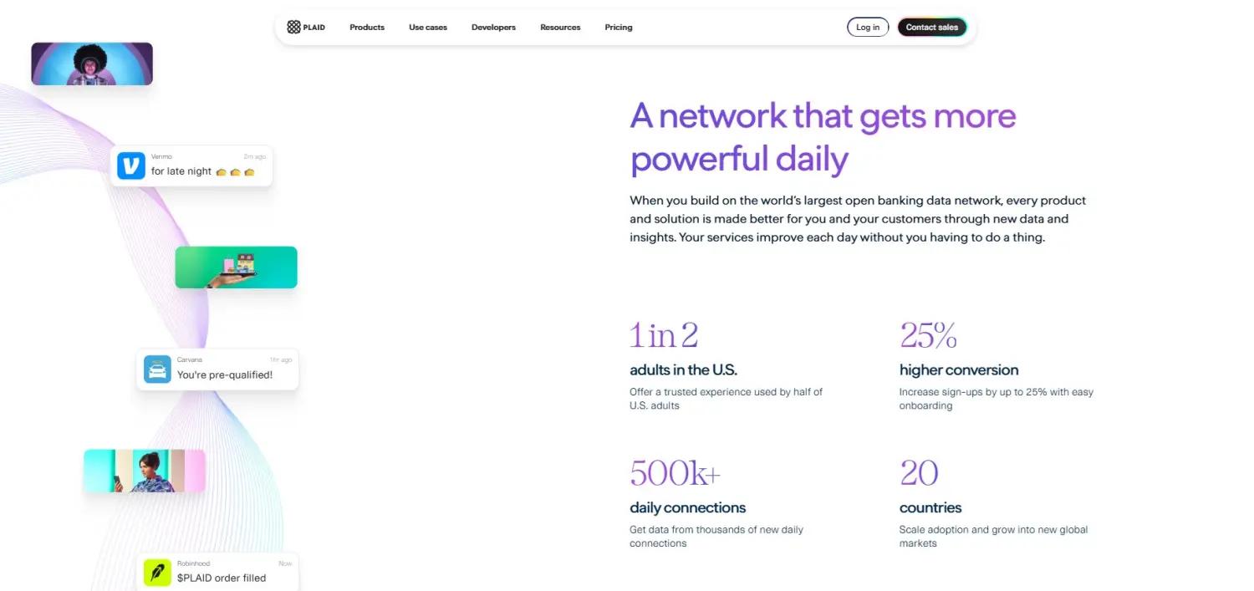
Task: Open the "for late night" Venmo notification
Action: pyautogui.click(x=191, y=166)
